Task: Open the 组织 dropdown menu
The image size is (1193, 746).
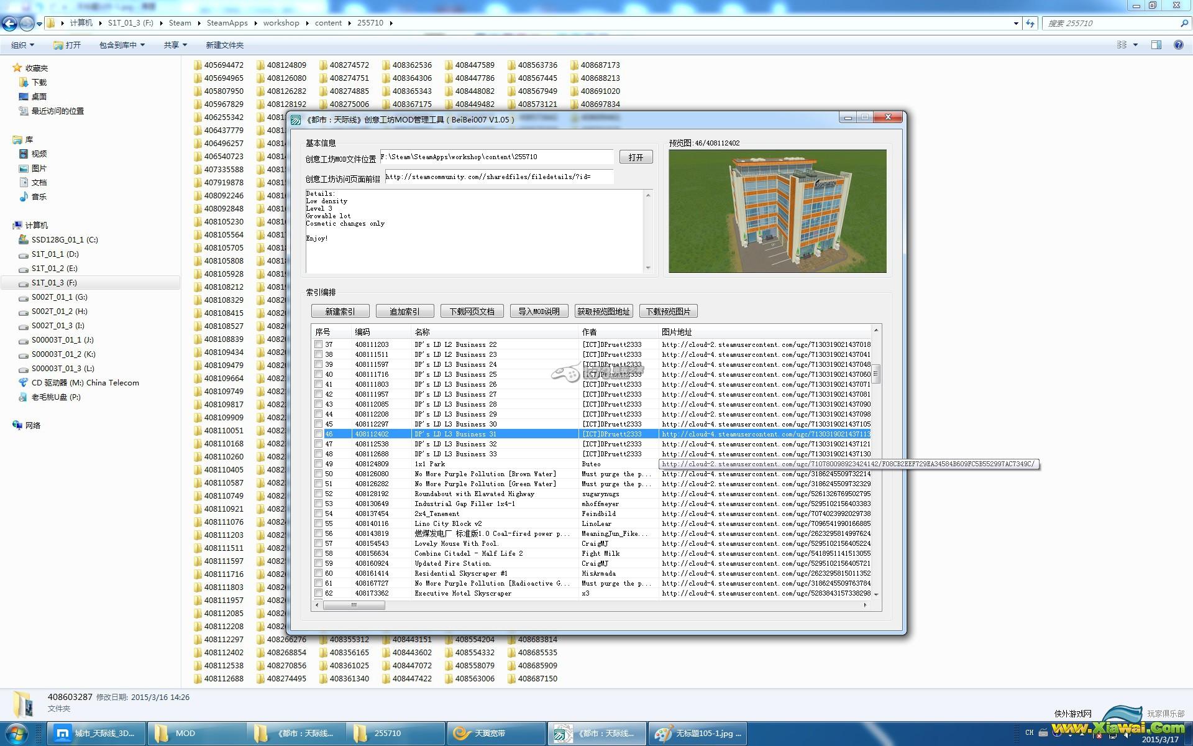Action: 22,45
